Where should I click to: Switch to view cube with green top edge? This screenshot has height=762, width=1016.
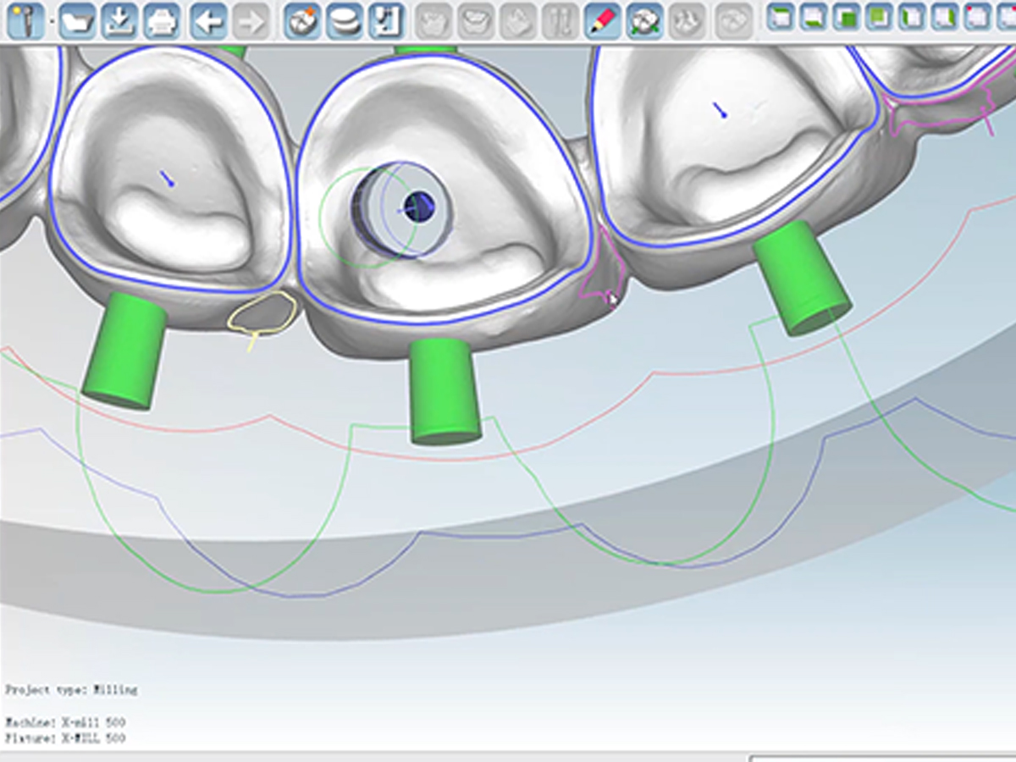(781, 17)
